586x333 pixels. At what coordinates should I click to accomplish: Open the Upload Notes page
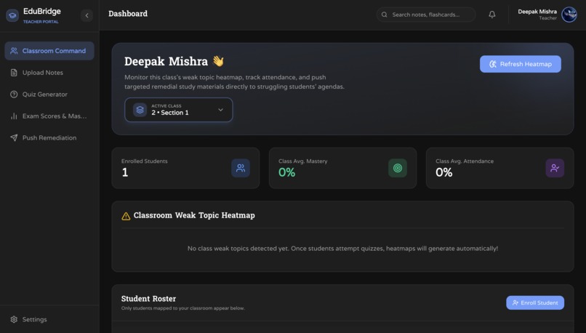tap(49, 73)
